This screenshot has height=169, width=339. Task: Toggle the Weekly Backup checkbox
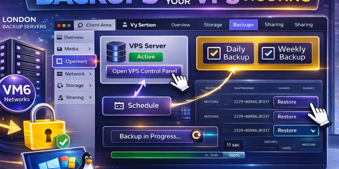click(268, 53)
